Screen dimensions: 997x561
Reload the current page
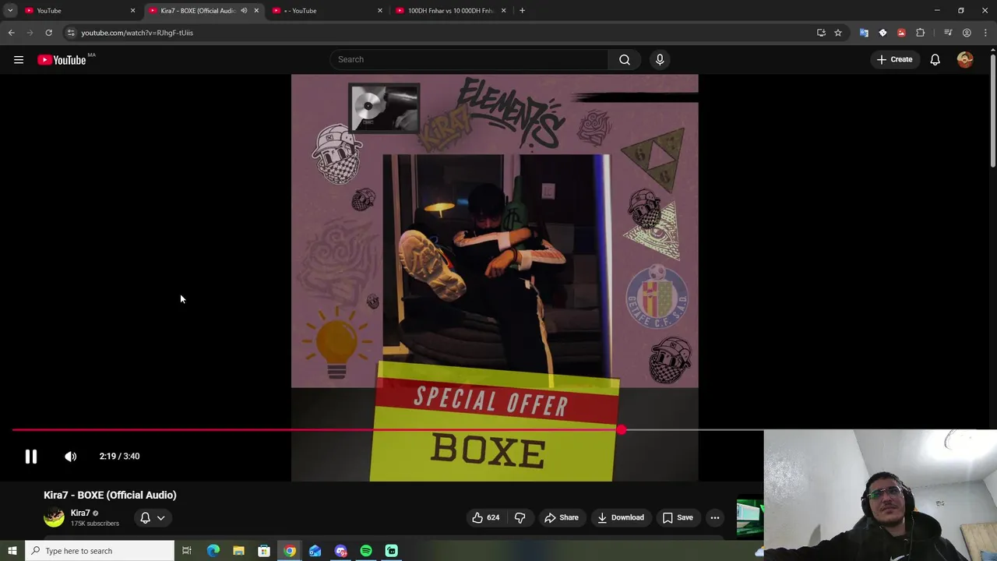[48, 33]
